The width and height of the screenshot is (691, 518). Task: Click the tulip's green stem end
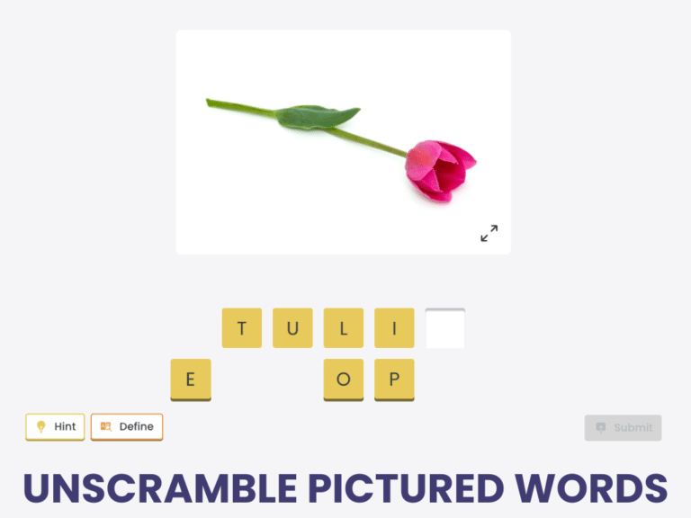pos(212,103)
